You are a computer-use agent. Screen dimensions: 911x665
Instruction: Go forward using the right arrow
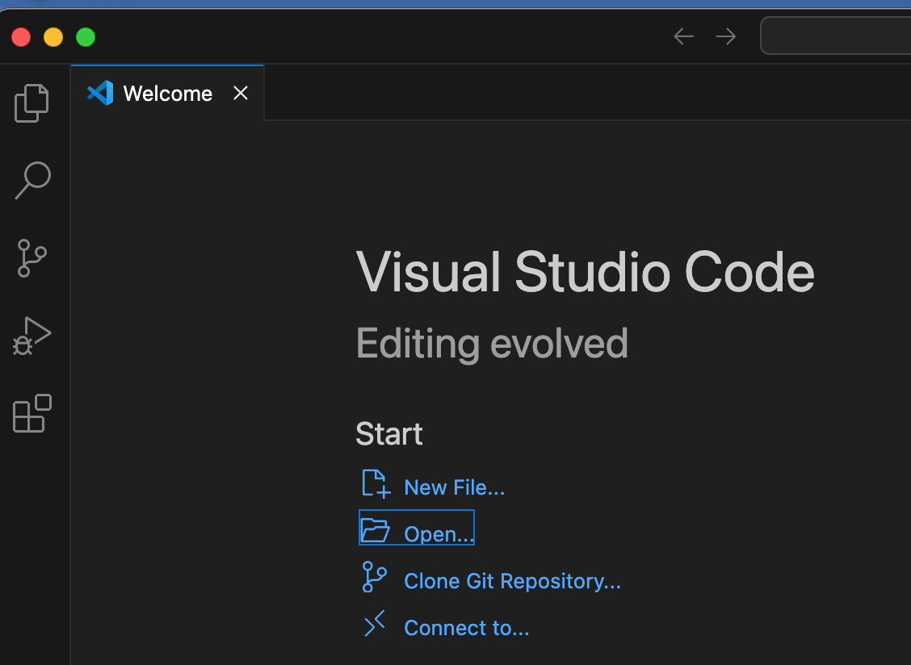(x=726, y=36)
